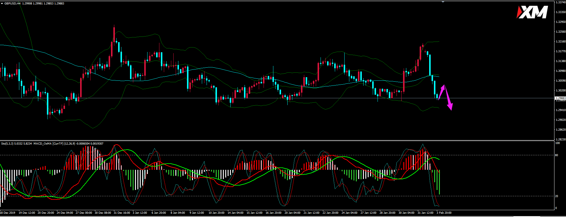Click the gray chart shift marker triangle
The image size is (566, 217).
(443, 2)
